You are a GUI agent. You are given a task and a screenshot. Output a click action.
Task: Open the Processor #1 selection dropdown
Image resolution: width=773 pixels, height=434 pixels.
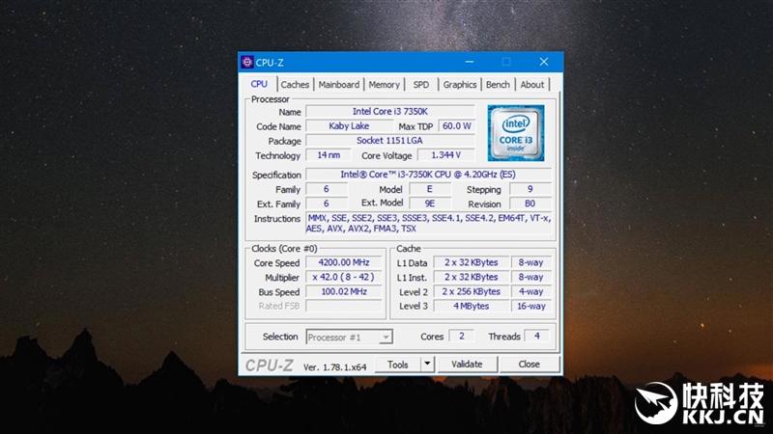point(349,337)
